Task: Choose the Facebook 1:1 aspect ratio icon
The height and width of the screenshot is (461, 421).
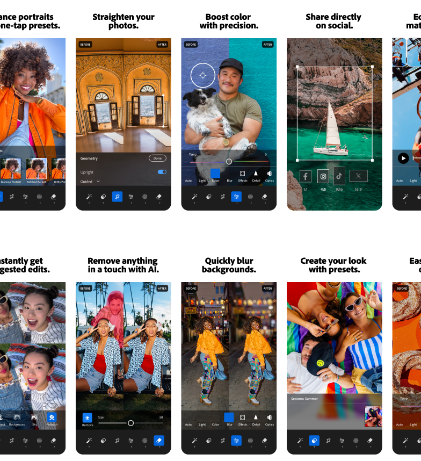Action: (x=305, y=176)
